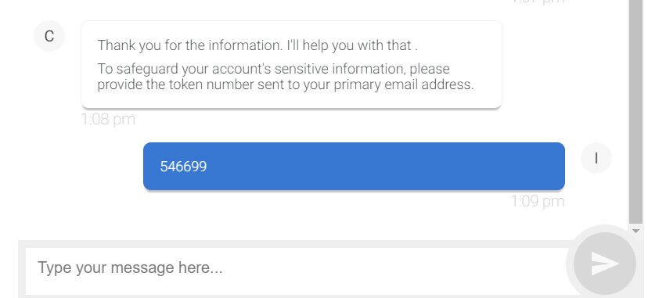Click the chat scrollbar thumb

tap(635, 111)
